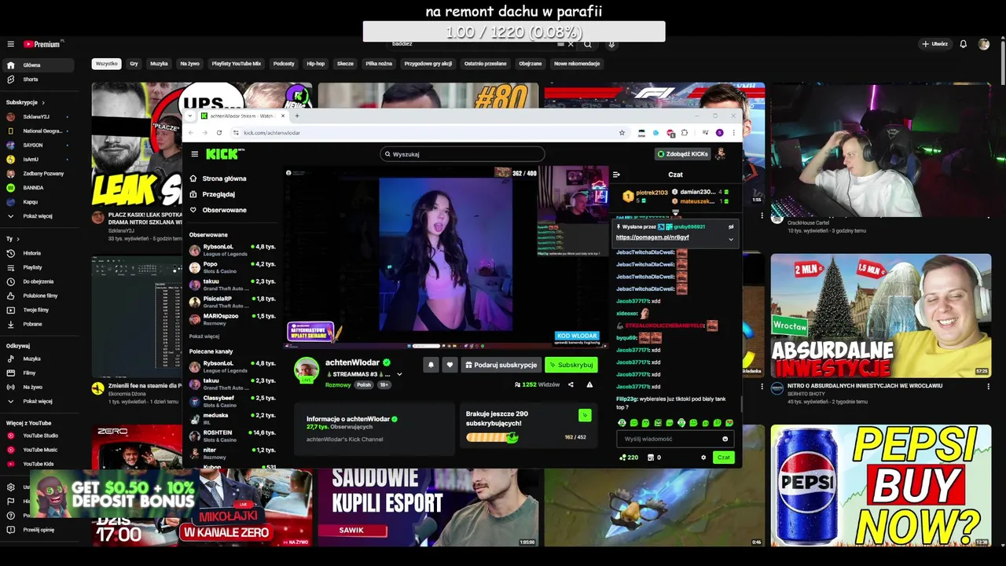Select Wszystko chip on YouTube
Viewport: 1006px width, 566px height.
tap(106, 64)
